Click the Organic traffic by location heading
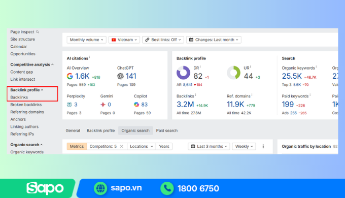The width and height of the screenshot is (345, 198). pyautogui.click(x=306, y=146)
